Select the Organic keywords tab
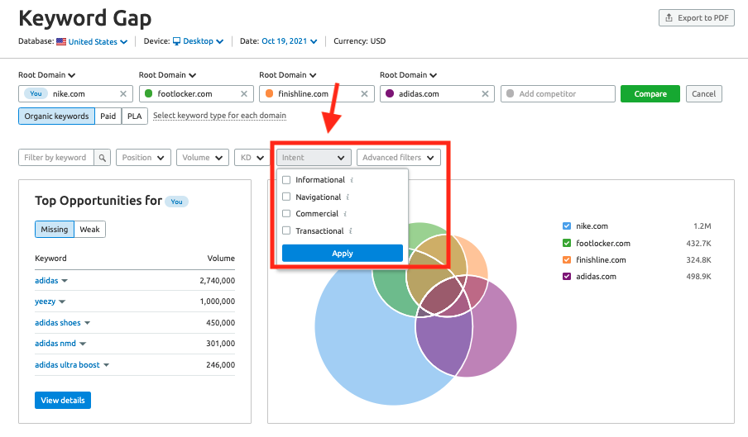The height and width of the screenshot is (437, 748). (56, 116)
